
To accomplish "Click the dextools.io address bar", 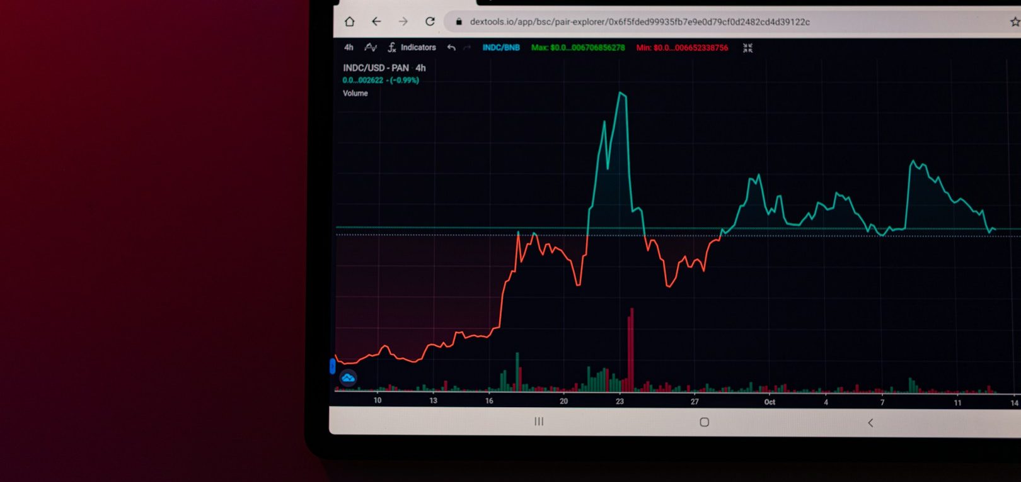I will coord(639,22).
